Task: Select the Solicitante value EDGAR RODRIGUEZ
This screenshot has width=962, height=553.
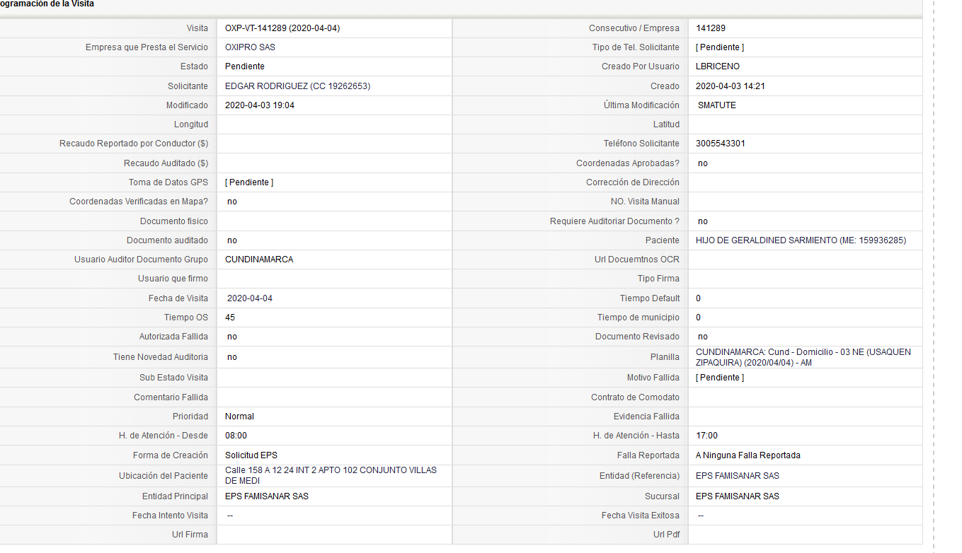Action: (x=266, y=86)
